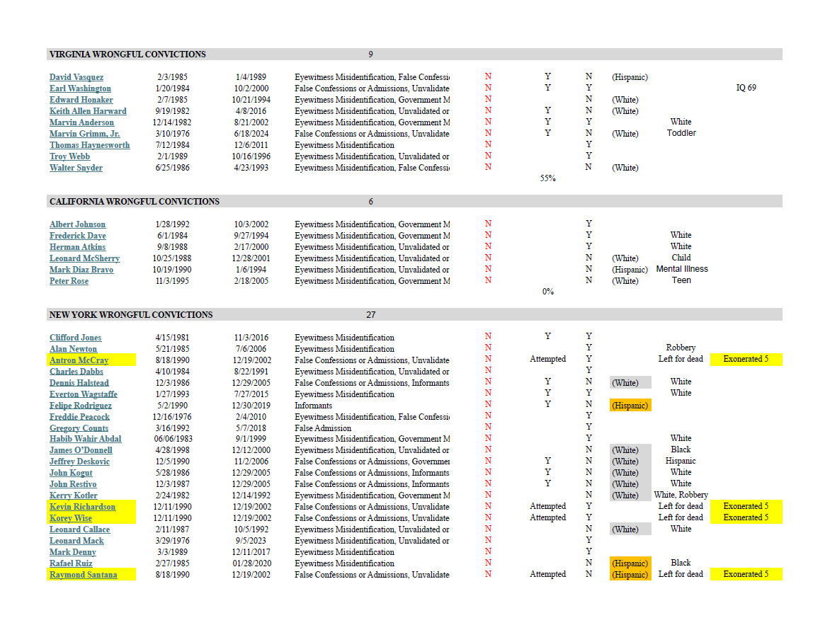This screenshot has width=830, height=630.
Task: Select the White, Robbery cell
Action: [681, 495]
